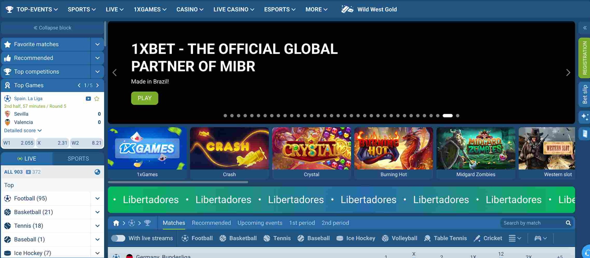The width and height of the screenshot is (590, 258).
Task: Click the sparkle icon on right sidebar
Action: 585,117
